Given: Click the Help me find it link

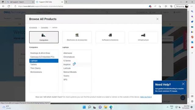Looking at the screenshot, I should [x=146, y=97].
